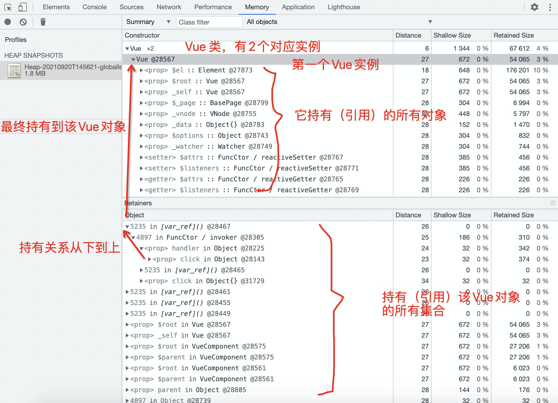Click the clear all profiles icon

pos(23,22)
